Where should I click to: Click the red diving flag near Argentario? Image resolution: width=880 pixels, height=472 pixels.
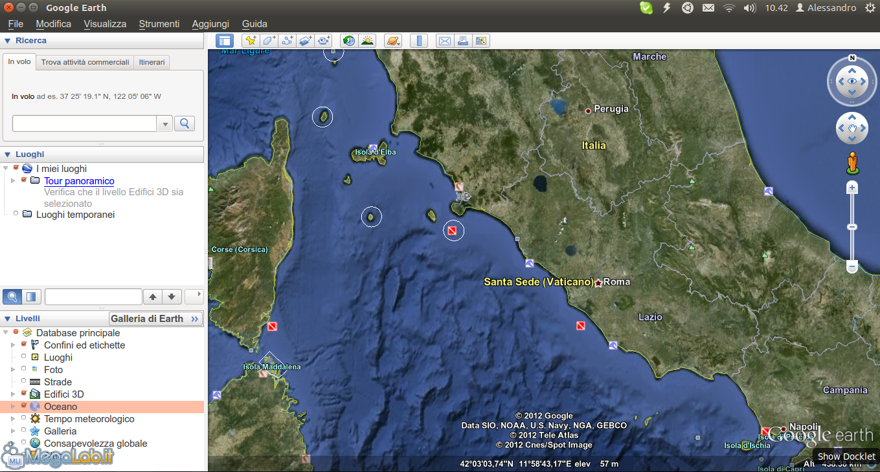coord(453,231)
